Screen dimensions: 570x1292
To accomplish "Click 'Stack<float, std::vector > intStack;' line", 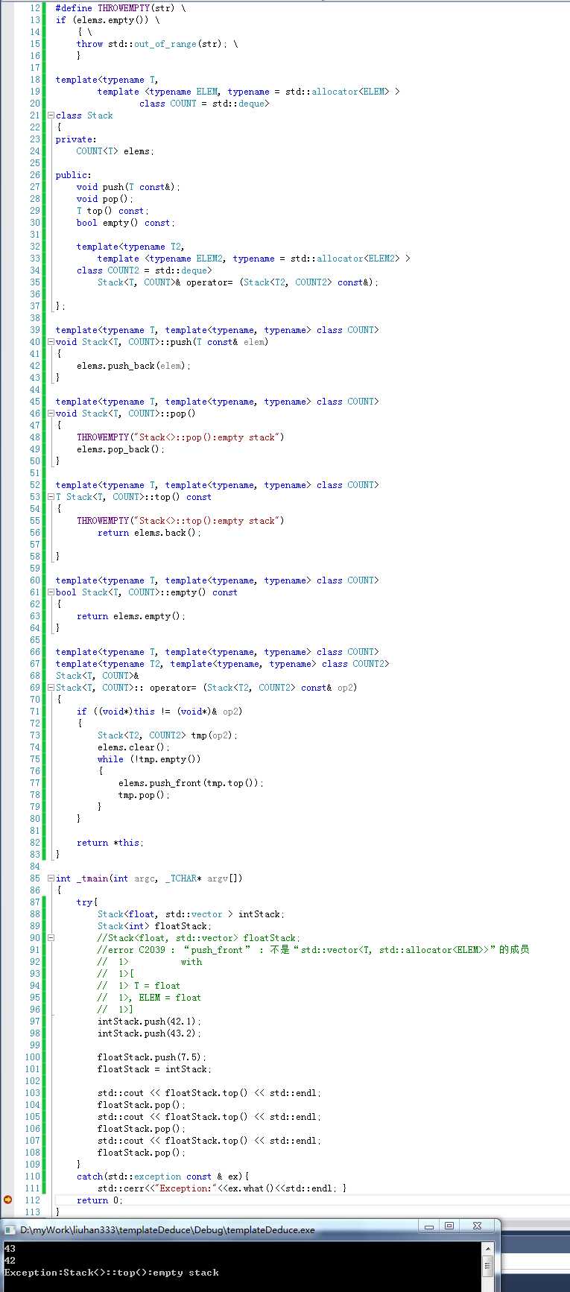I will (191, 914).
